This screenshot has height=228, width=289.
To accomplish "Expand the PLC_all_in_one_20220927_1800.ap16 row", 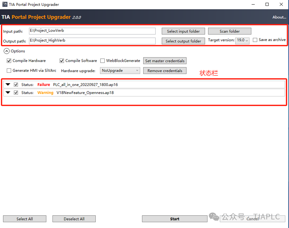I will (8, 85).
